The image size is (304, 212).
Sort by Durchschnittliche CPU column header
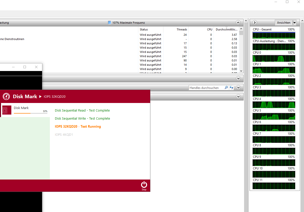[226, 29]
